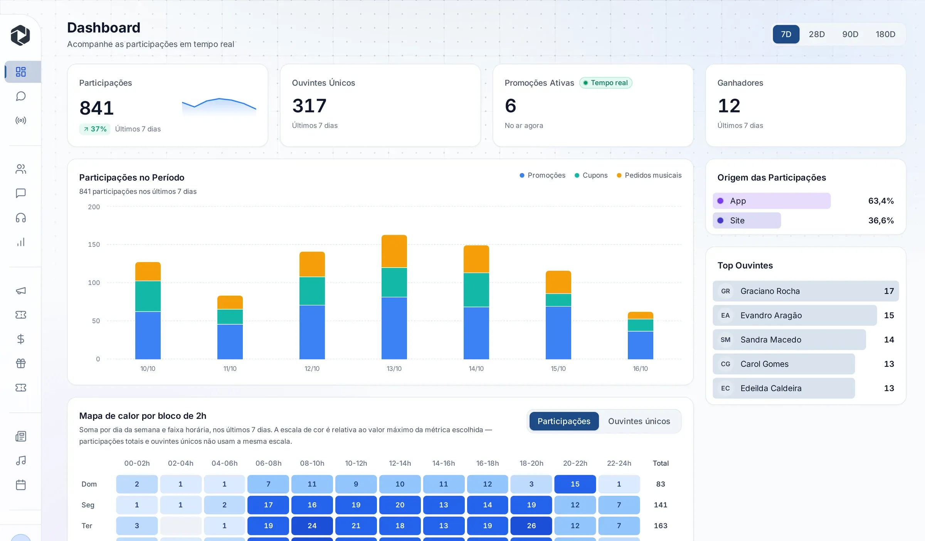Select the 7D period tab
This screenshot has height=541, width=925.
pos(786,34)
